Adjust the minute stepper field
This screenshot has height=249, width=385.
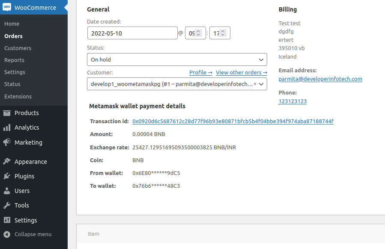[x=219, y=33]
